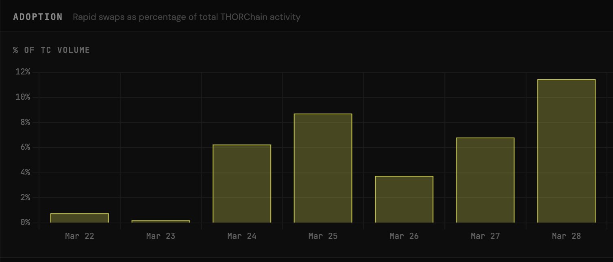Viewport: 613px width, 262px height.
Task: Click the Mar 23 bar in chart
Action: pos(161,222)
